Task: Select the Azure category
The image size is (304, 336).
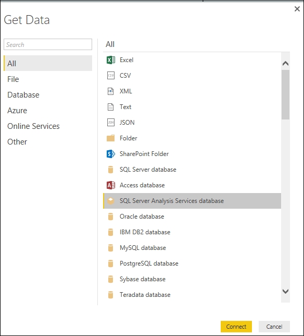Action: pos(48,111)
